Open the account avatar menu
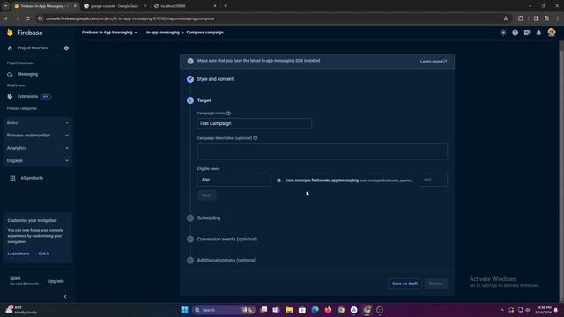 click(x=552, y=33)
